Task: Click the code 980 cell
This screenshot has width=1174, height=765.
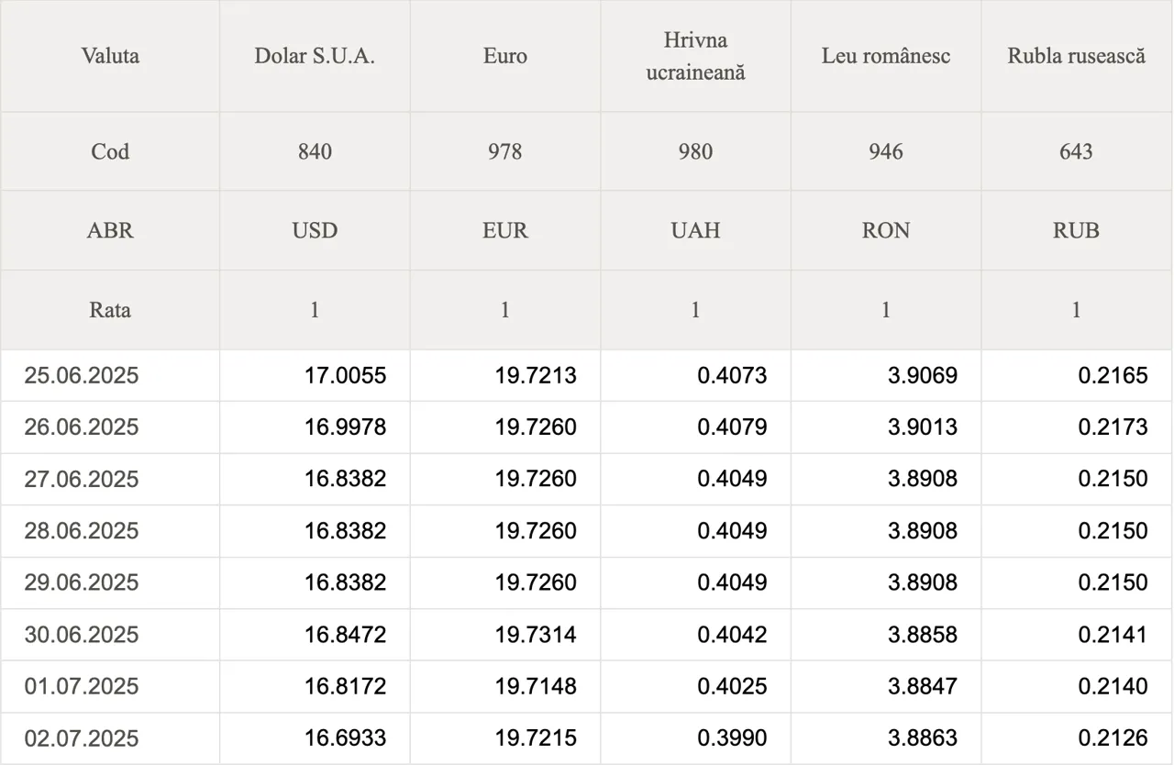Action: click(695, 151)
